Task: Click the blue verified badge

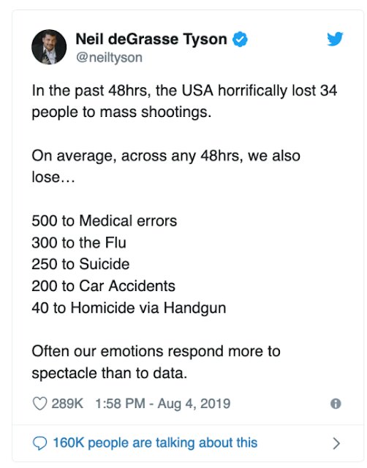Action: tap(240, 39)
